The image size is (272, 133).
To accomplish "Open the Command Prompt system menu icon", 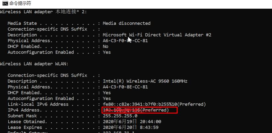I will click(x=5, y=3).
